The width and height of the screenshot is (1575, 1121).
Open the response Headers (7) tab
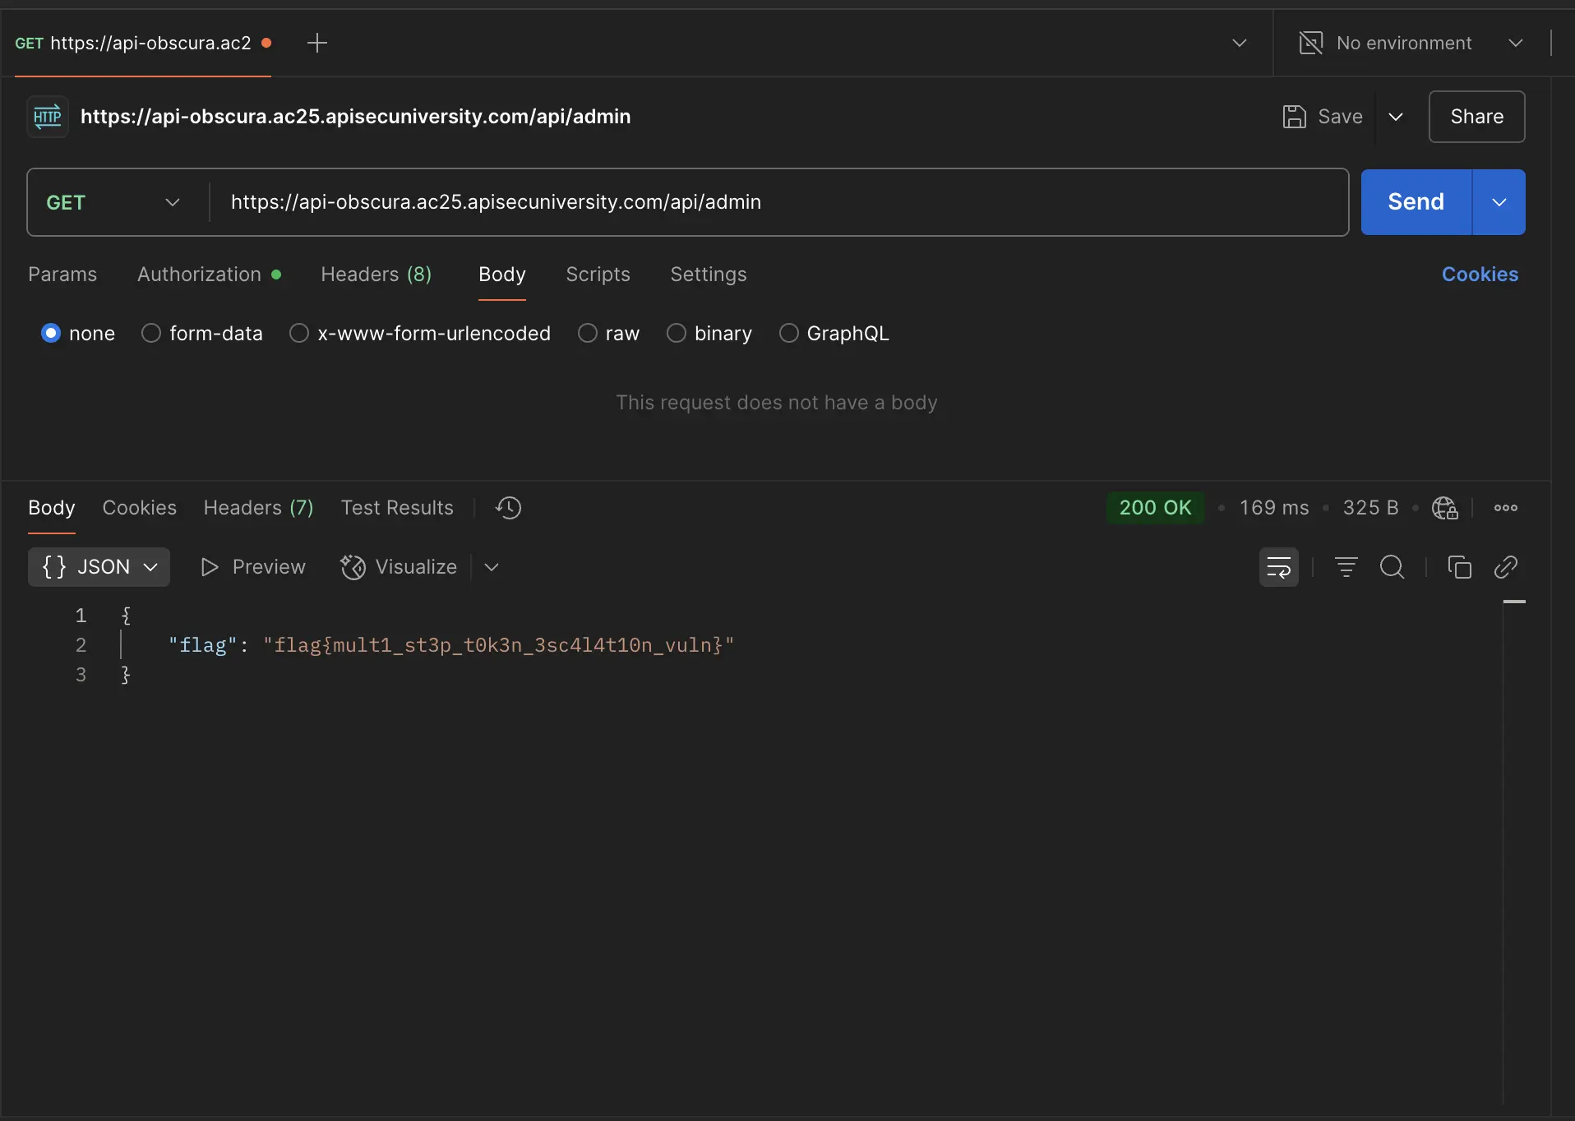pyautogui.click(x=258, y=508)
